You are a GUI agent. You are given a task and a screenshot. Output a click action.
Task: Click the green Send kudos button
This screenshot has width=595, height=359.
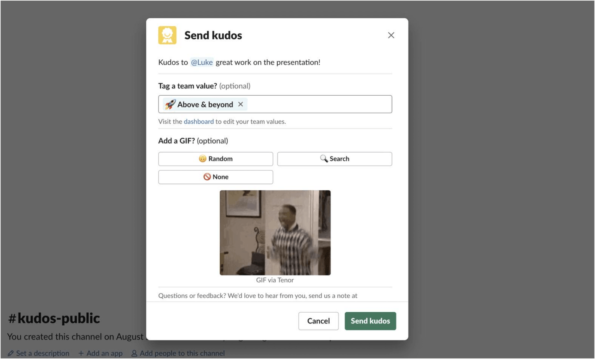370,321
